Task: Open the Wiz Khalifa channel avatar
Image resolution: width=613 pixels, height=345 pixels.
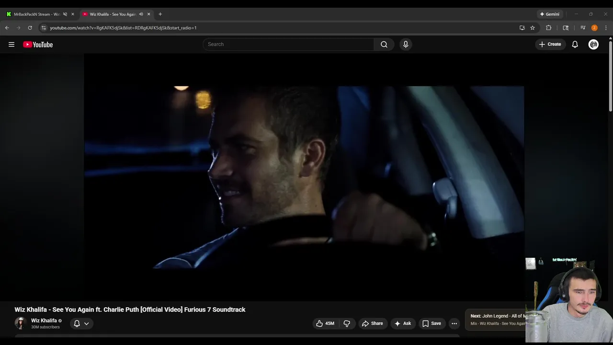Action: [x=20, y=323]
